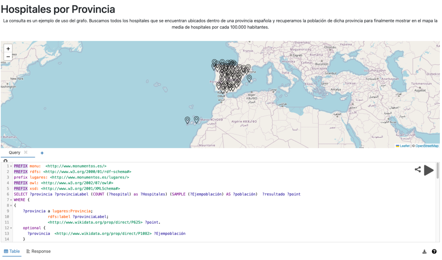Click the Balearic Islands map marker

click(249, 79)
